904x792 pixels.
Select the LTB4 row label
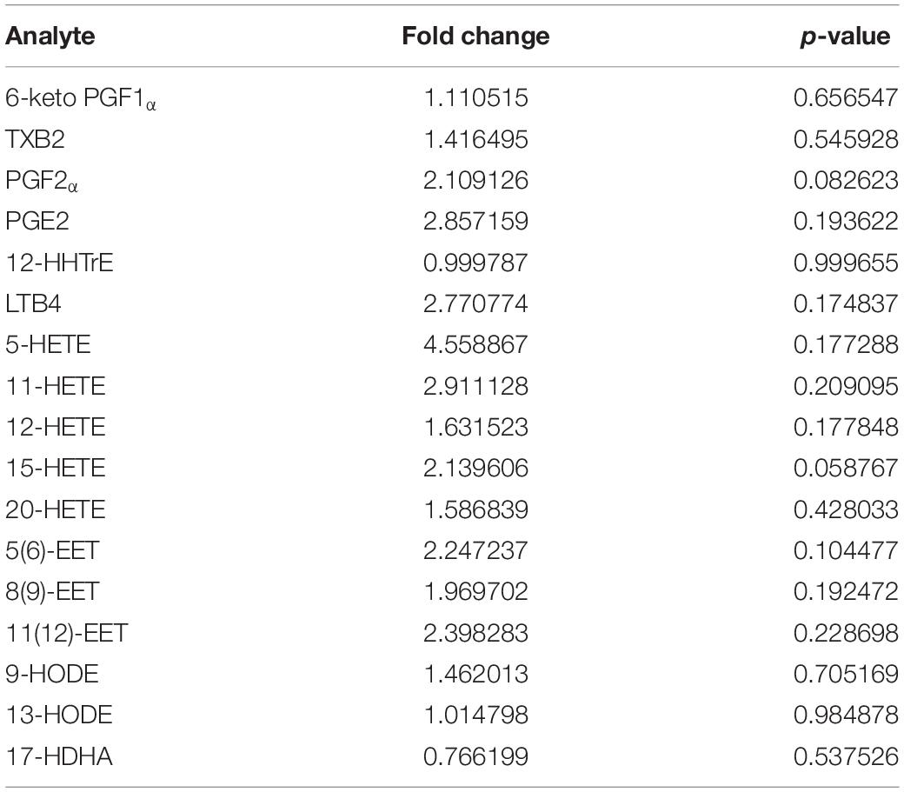pos(33,303)
